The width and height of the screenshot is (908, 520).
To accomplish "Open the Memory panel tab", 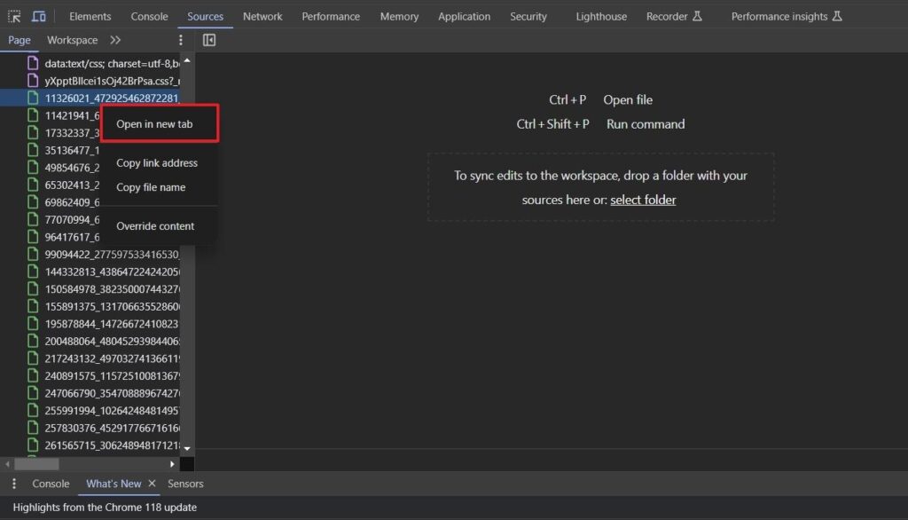I will pos(399,16).
